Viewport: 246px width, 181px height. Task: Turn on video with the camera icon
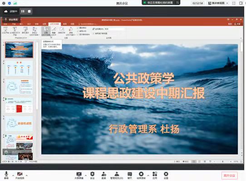point(20,175)
